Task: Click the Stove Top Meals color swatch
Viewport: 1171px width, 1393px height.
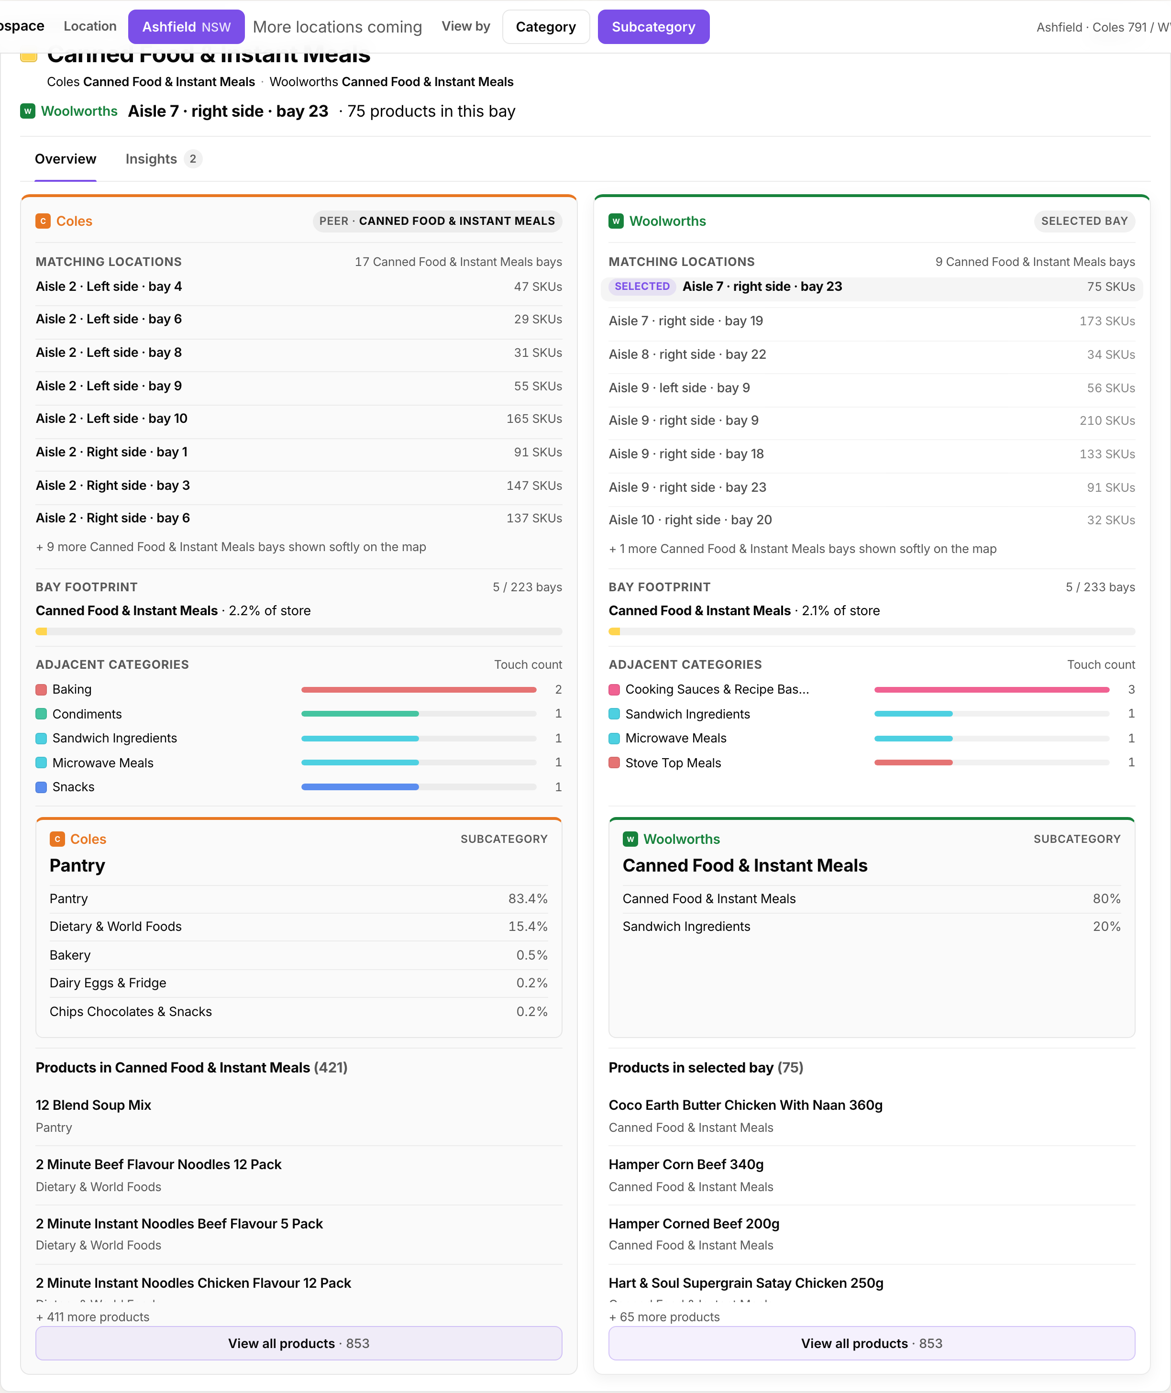Action: point(614,763)
